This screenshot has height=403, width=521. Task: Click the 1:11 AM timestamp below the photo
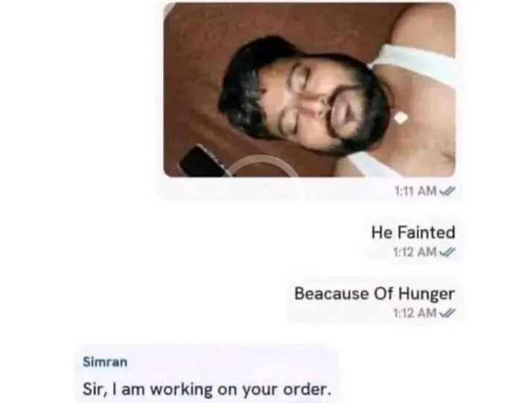pos(415,191)
